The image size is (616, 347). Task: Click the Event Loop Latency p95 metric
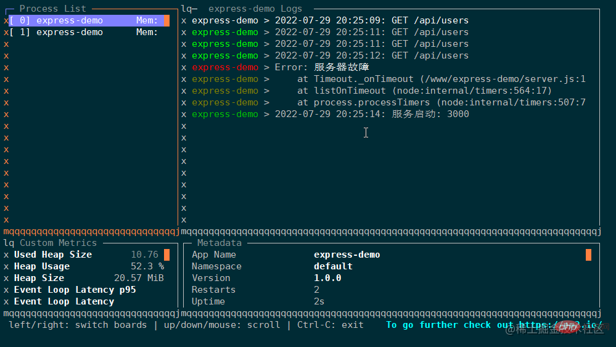[x=75, y=290]
